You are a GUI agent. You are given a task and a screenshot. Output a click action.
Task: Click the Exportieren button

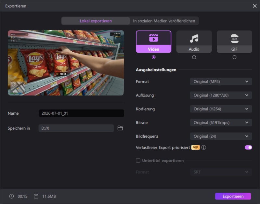(233, 196)
